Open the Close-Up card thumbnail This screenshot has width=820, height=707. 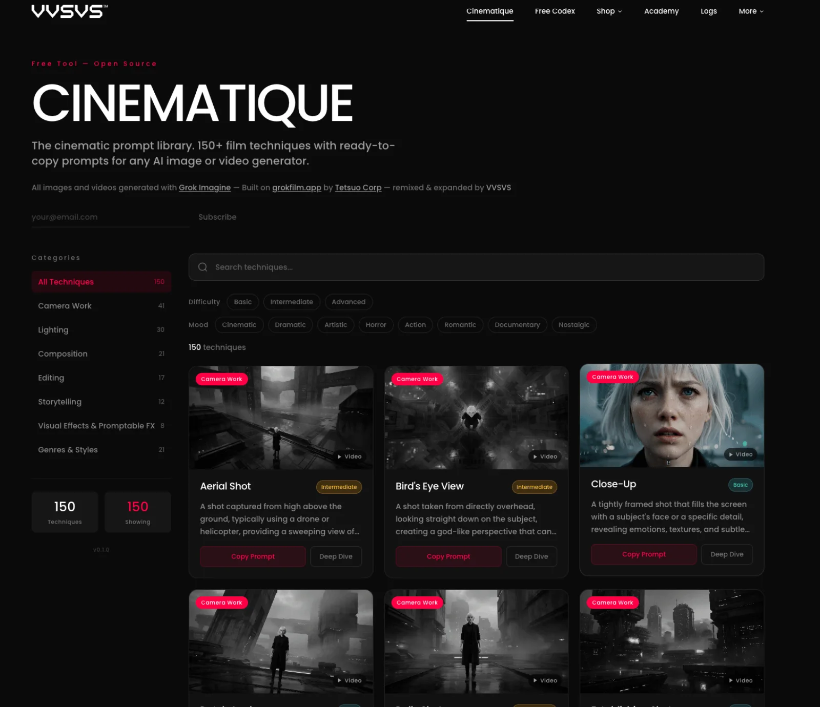pyautogui.click(x=672, y=415)
